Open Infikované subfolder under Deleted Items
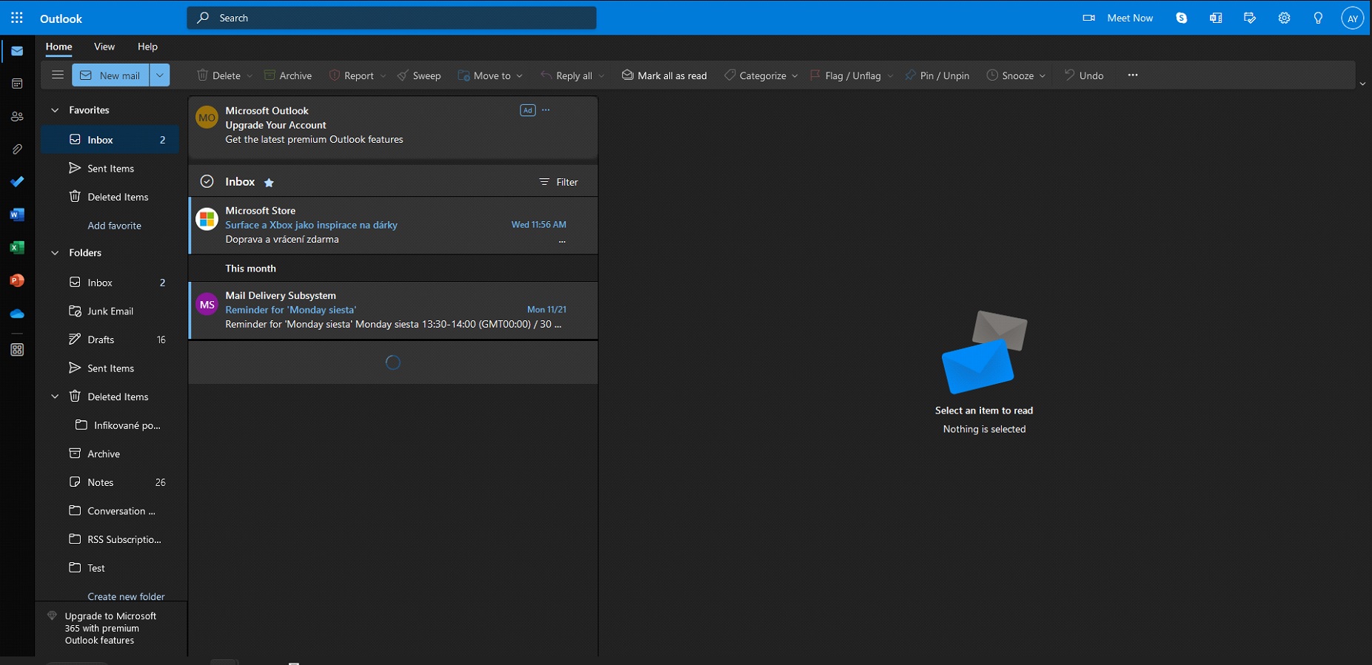The height and width of the screenshot is (665, 1372). [110, 425]
